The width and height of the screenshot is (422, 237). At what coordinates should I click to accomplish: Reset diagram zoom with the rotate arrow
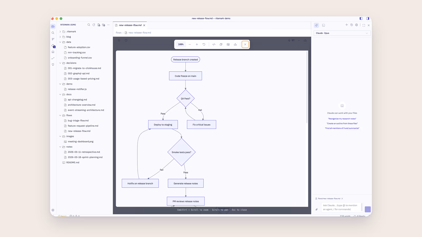pyautogui.click(x=204, y=44)
